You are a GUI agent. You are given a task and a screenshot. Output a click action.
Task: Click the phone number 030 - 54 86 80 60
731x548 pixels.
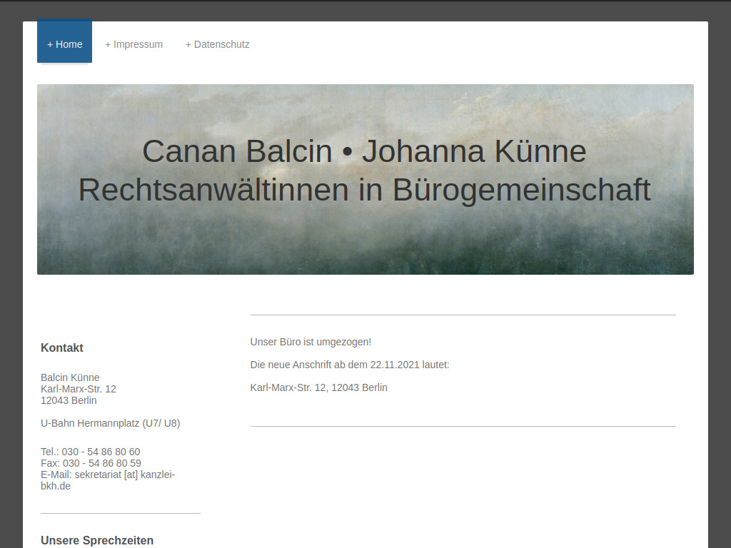91,451
